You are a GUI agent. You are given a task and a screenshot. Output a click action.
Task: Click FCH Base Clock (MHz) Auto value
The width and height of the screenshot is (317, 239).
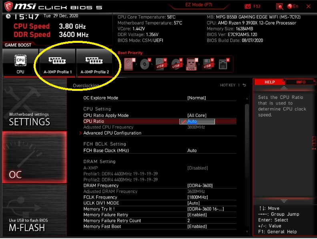pos(192,151)
